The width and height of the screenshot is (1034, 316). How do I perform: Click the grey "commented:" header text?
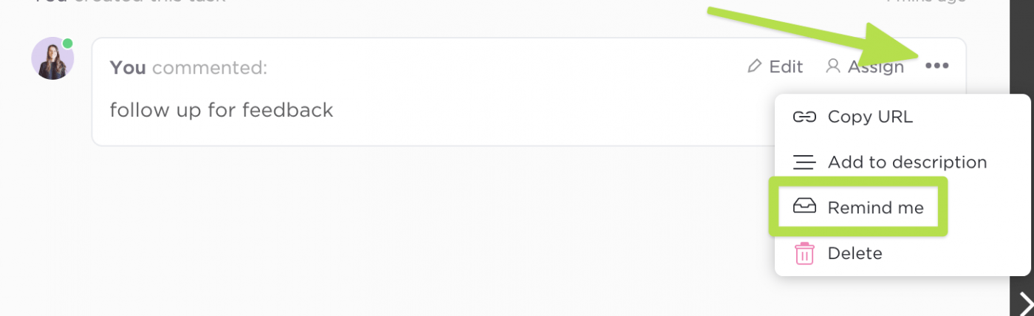pos(210,68)
